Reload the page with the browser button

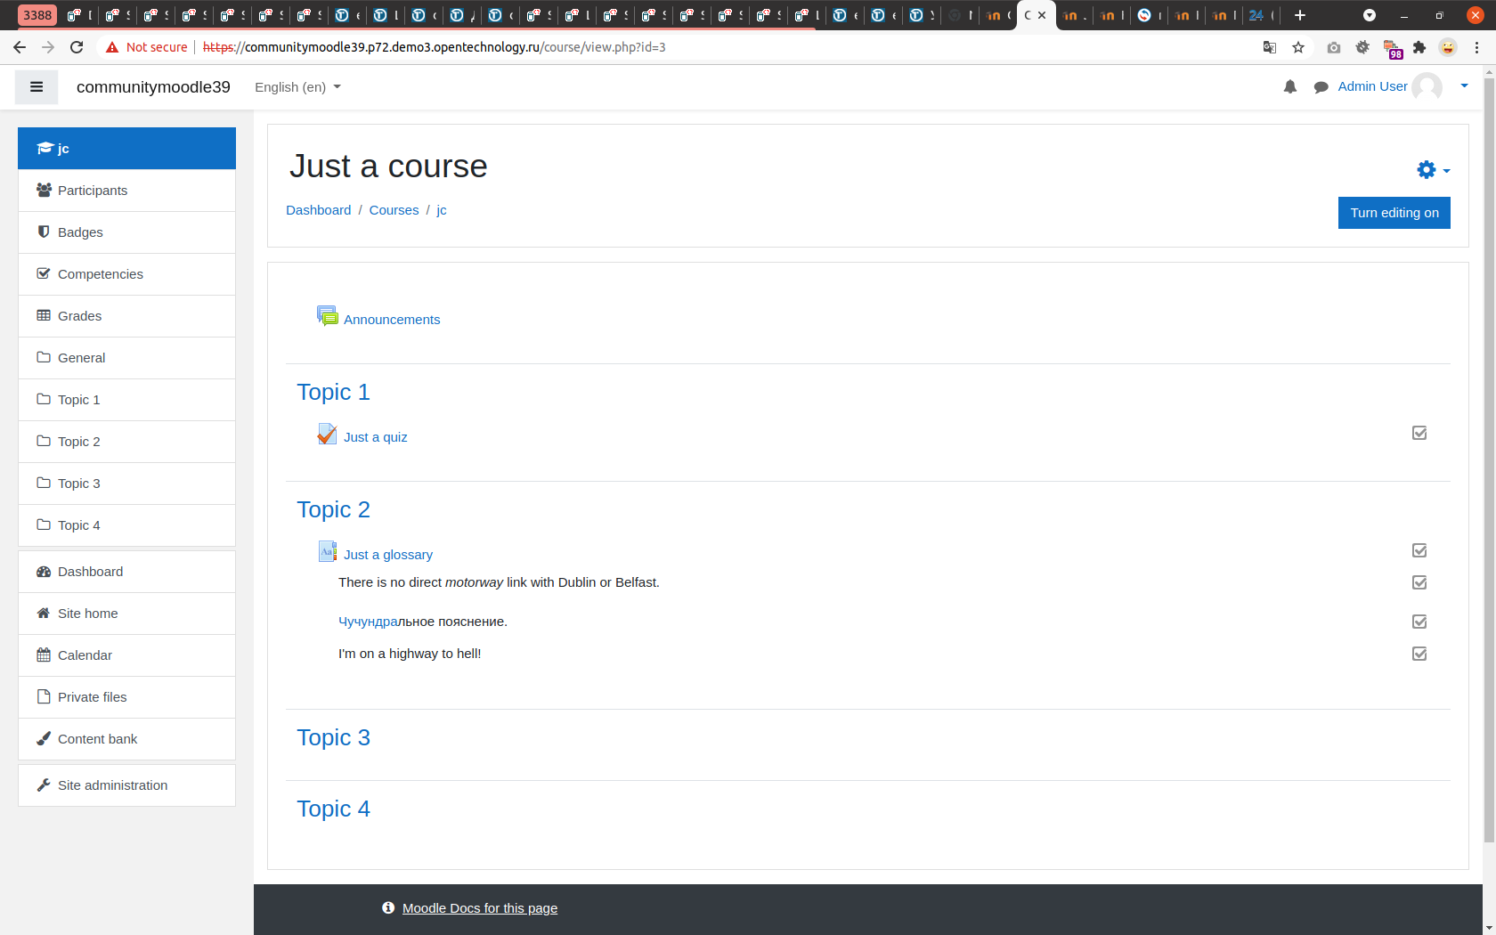pyautogui.click(x=77, y=47)
